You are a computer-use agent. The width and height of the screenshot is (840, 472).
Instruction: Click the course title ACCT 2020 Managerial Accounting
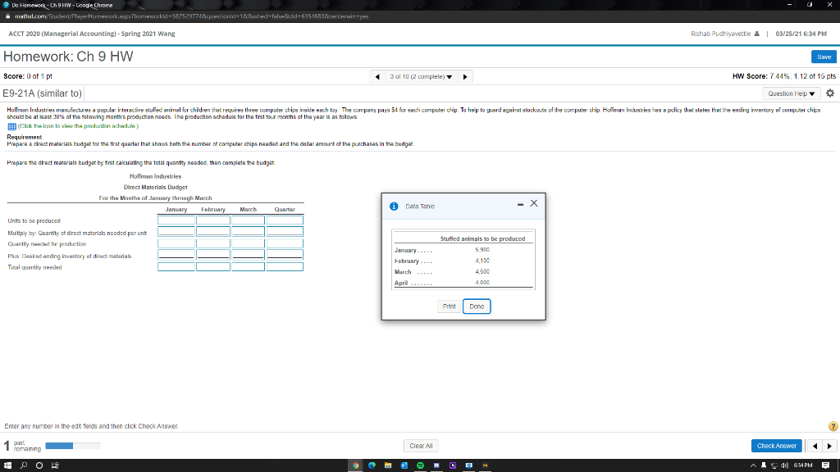point(92,34)
